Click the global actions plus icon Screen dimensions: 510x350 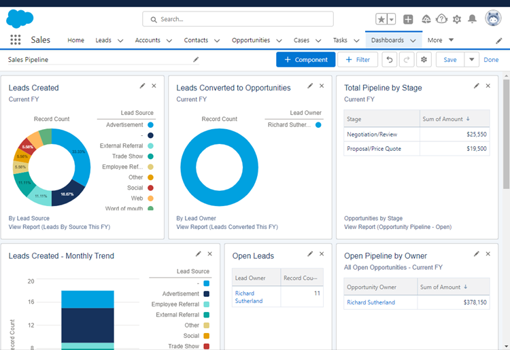click(x=408, y=19)
